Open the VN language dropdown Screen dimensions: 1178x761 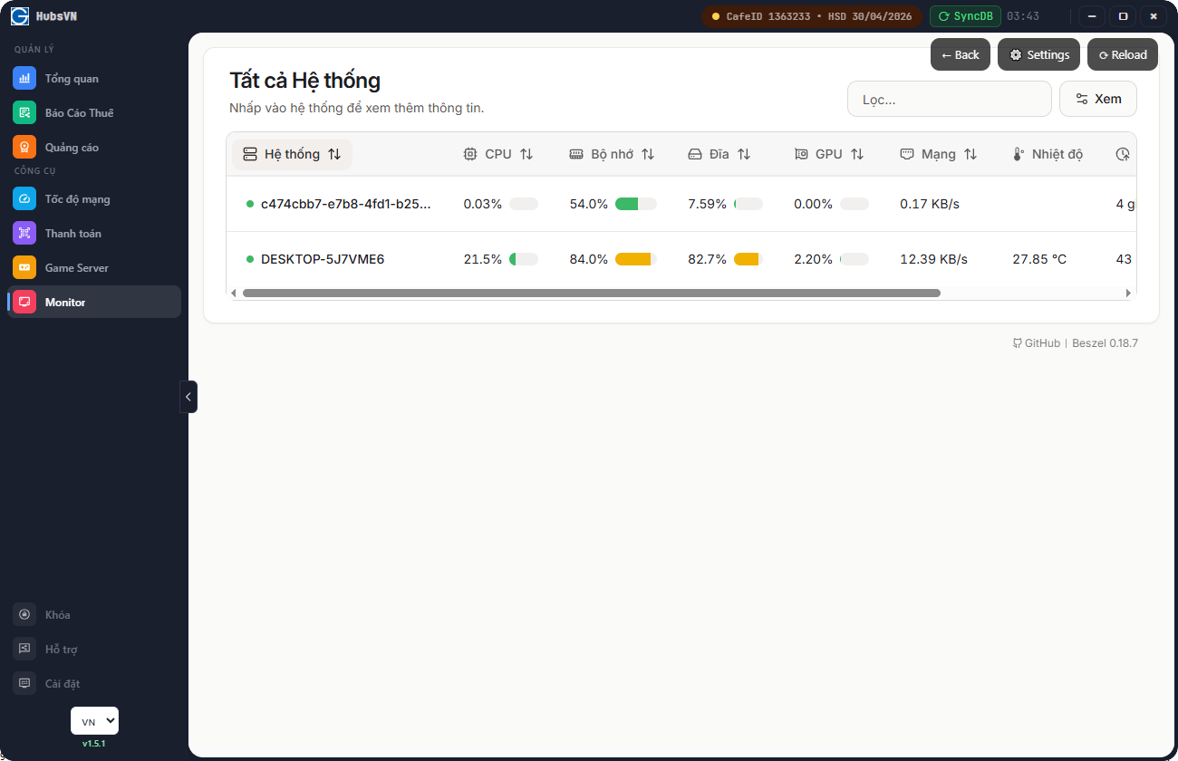[94, 721]
